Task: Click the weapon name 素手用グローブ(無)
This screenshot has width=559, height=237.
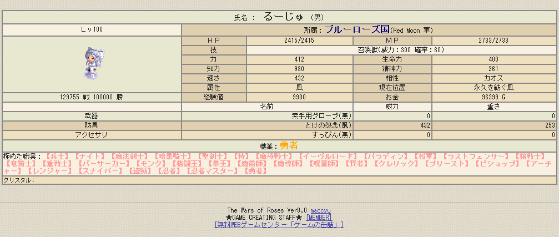Action: click(x=321, y=116)
